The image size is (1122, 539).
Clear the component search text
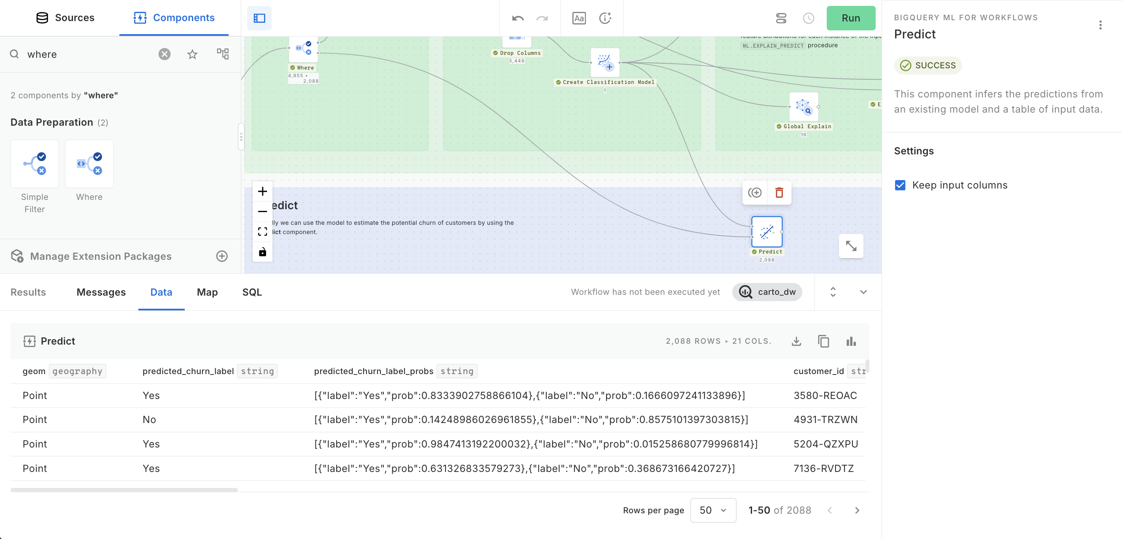click(164, 54)
